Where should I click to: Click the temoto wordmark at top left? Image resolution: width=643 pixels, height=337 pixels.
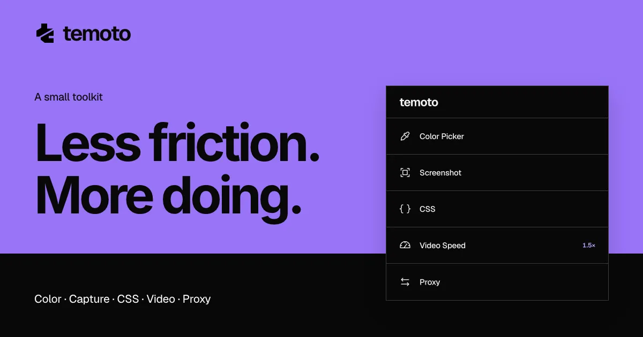point(97,34)
